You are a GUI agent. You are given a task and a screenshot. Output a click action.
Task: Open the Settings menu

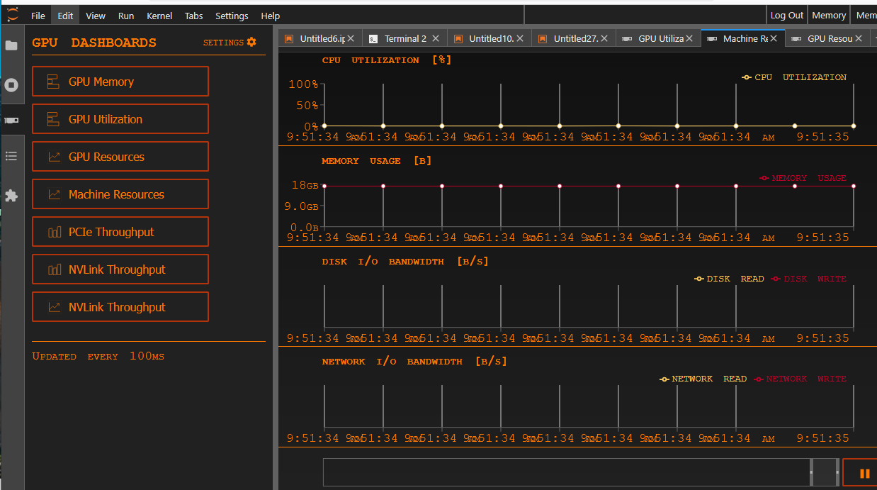point(232,16)
